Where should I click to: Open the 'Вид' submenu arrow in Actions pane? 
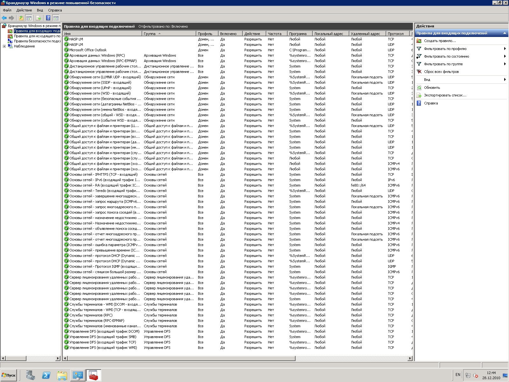coord(505,80)
